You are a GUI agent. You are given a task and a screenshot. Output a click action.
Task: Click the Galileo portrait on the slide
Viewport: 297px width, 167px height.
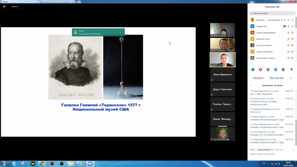(x=75, y=67)
